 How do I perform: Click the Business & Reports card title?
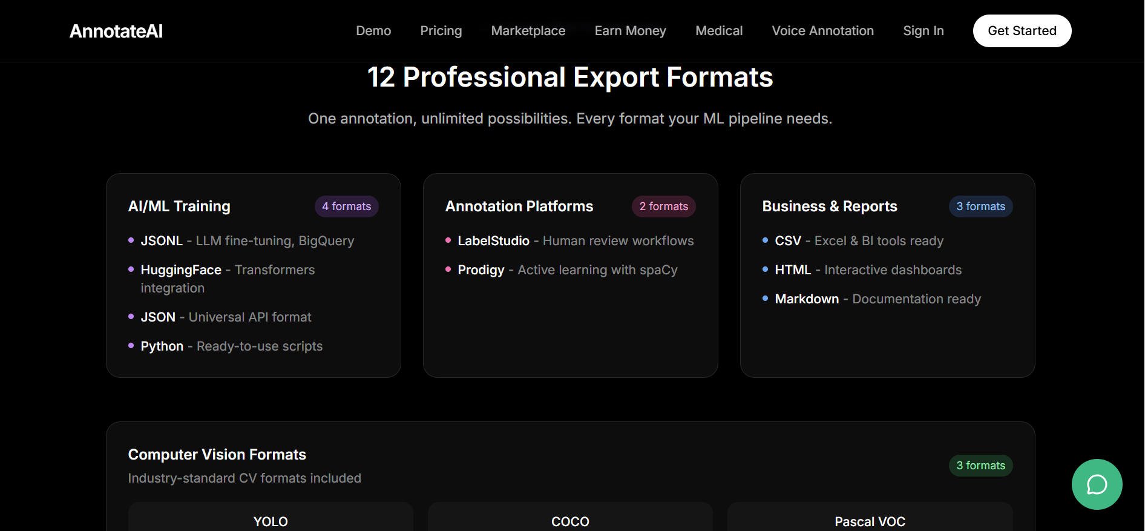coord(830,206)
